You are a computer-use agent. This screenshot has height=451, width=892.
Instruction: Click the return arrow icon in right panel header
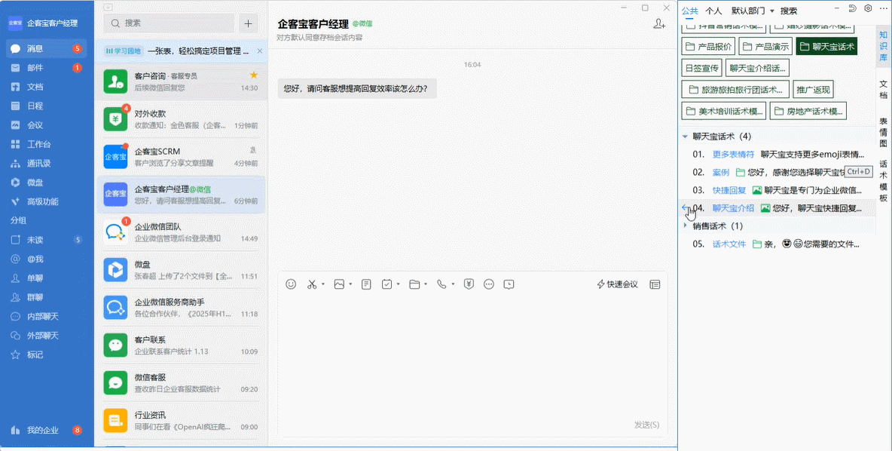pos(852,8)
